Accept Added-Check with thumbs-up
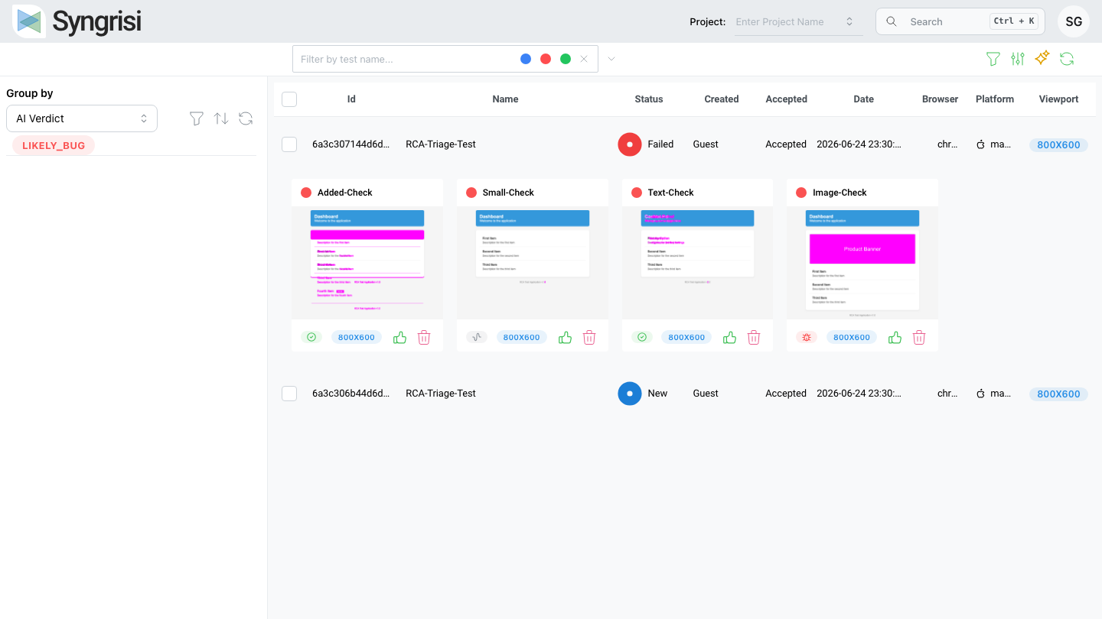Screen dimensions: 1102x619 tap(399, 337)
